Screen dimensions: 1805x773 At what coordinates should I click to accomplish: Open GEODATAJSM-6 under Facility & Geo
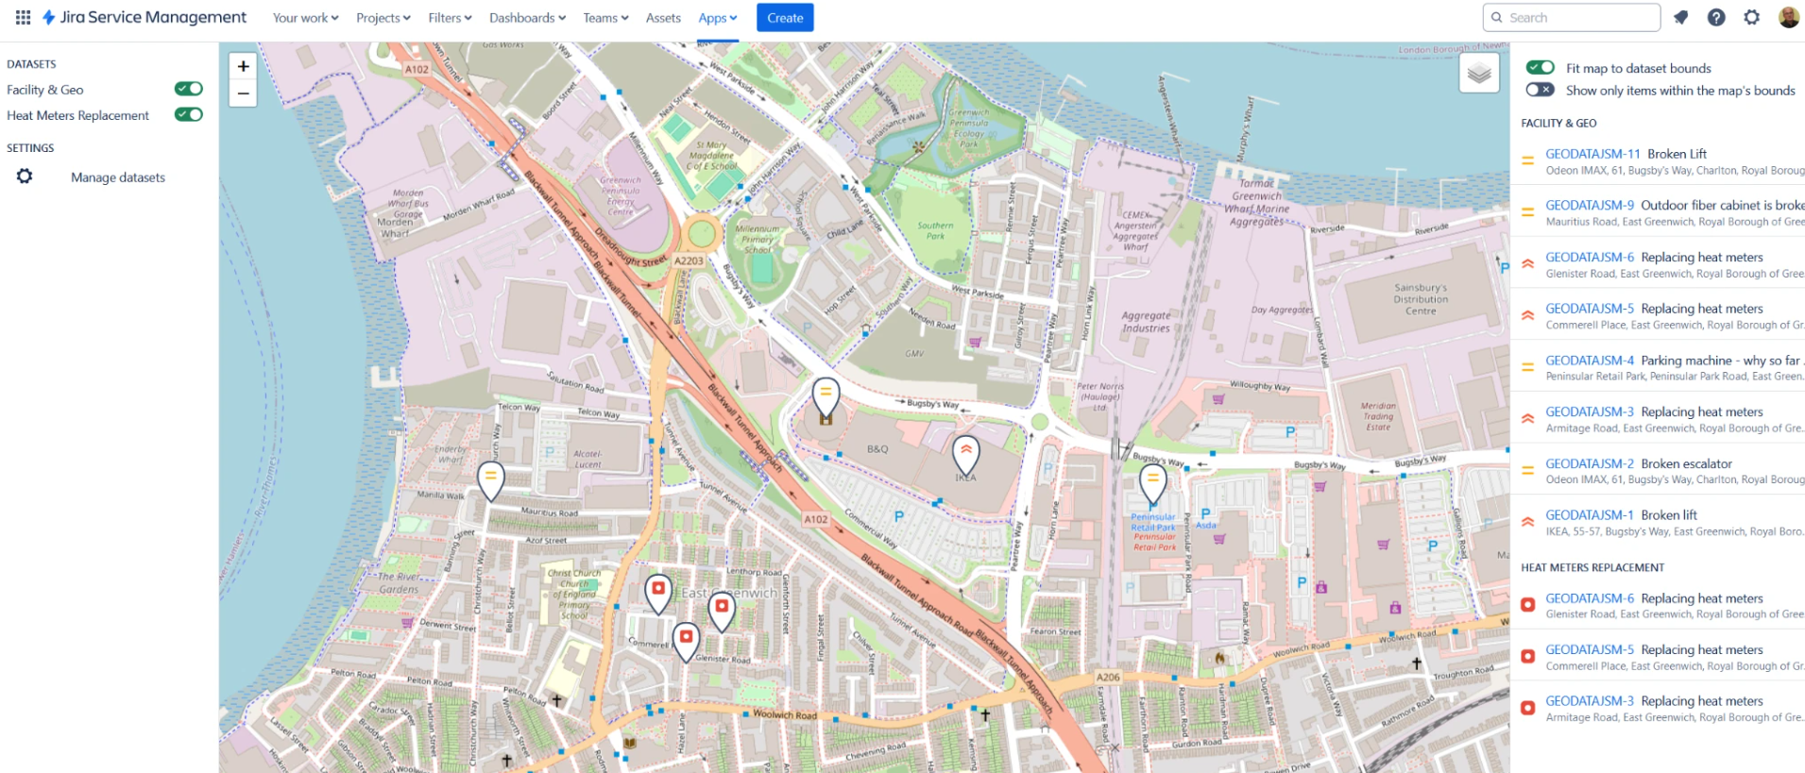(x=1654, y=257)
